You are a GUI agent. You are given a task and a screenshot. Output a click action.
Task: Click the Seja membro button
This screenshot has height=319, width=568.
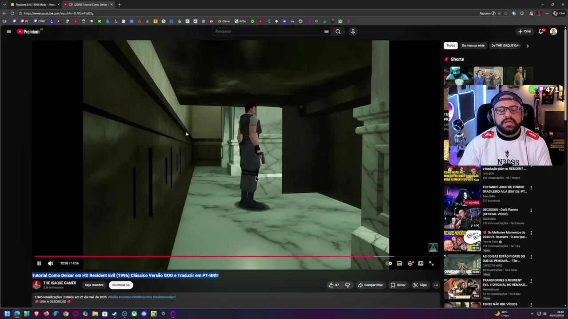tap(94, 285)
